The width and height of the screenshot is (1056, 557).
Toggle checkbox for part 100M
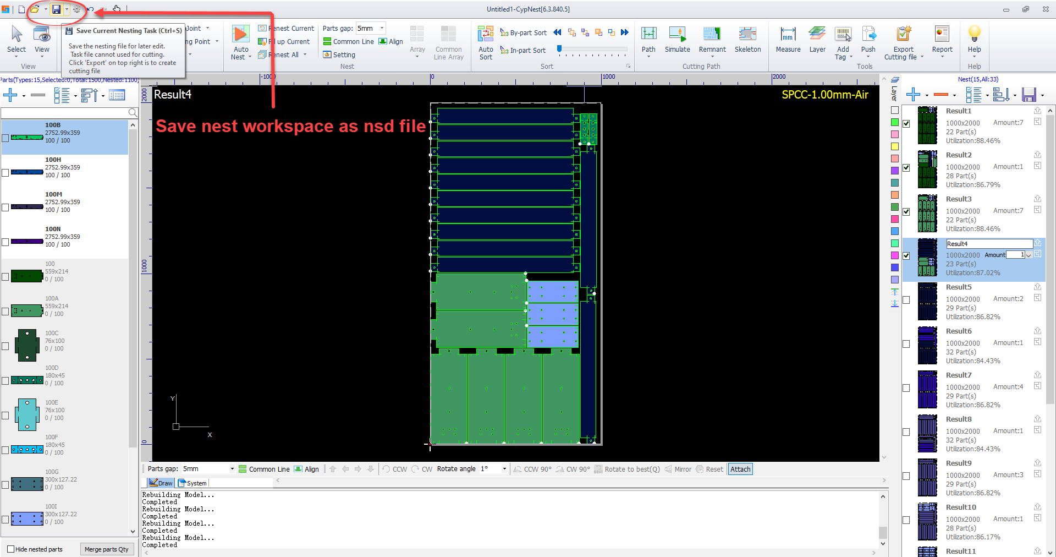[5, 207]
